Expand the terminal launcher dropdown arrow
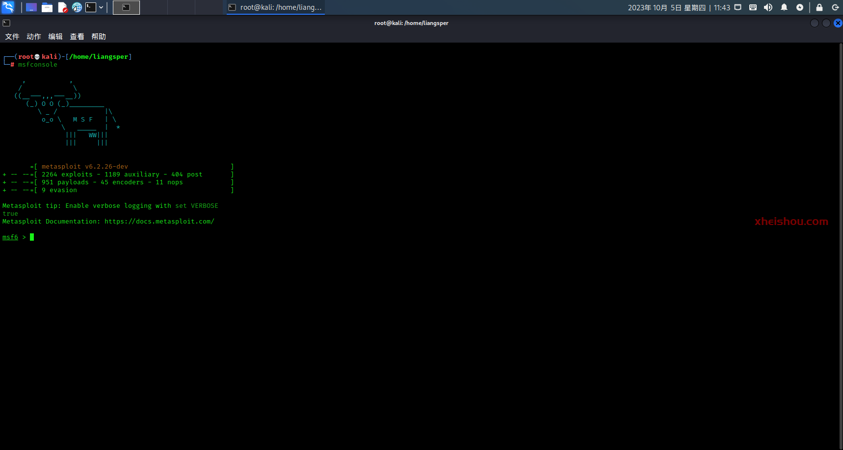The width and height of the screenshot is (843, 450). [101, 7]
